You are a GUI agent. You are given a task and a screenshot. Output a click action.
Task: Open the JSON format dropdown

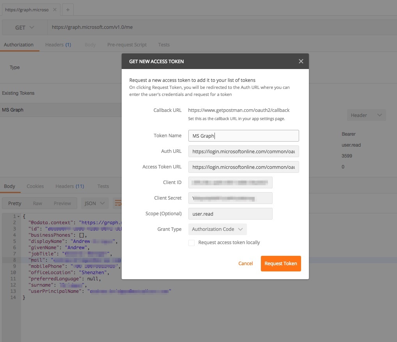(94, 203)
